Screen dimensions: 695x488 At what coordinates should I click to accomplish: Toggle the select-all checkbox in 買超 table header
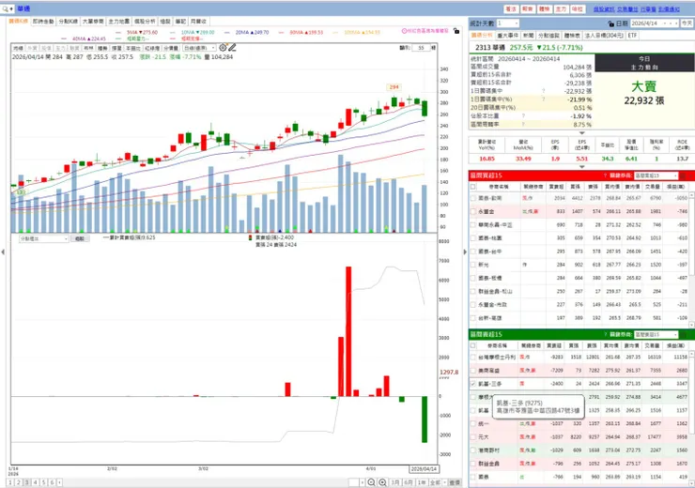[x=473, y=187]
